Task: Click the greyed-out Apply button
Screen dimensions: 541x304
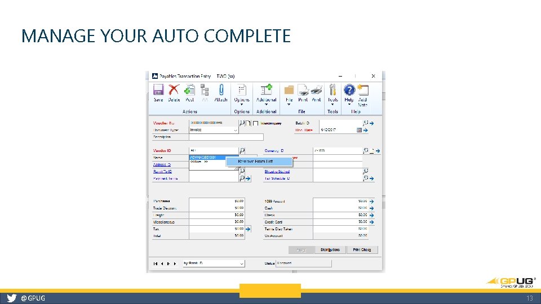Action: [301, 249]
